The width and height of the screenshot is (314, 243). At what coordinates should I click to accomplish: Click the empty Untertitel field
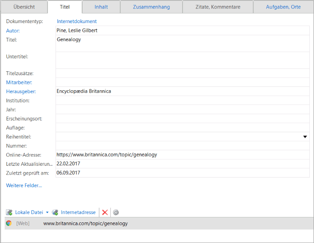pos(183,60)
